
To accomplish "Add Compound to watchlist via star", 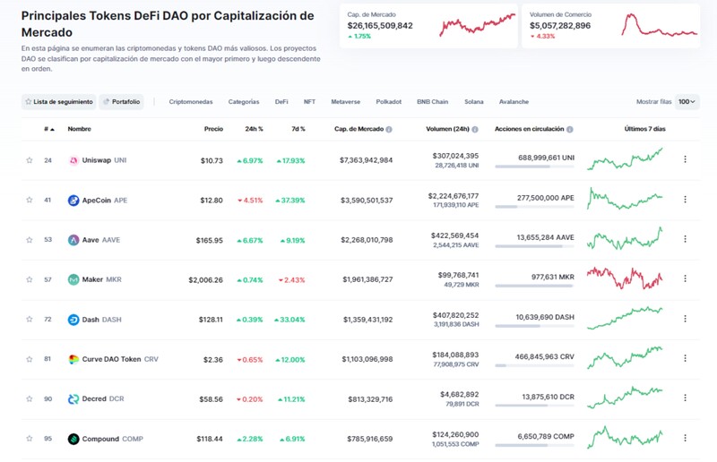I will (30, 438).
